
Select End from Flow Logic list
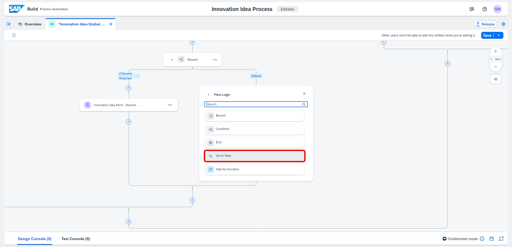(255, 142)
